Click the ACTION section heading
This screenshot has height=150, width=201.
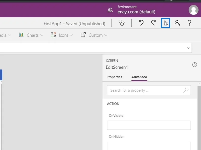[113, 104]
